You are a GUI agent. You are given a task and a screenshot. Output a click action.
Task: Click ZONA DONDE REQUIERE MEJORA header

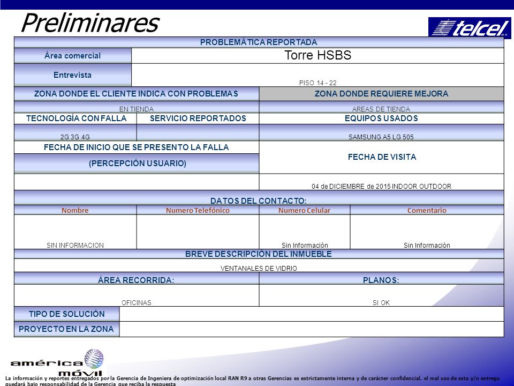pyautogui.click(x=381, y=93)
